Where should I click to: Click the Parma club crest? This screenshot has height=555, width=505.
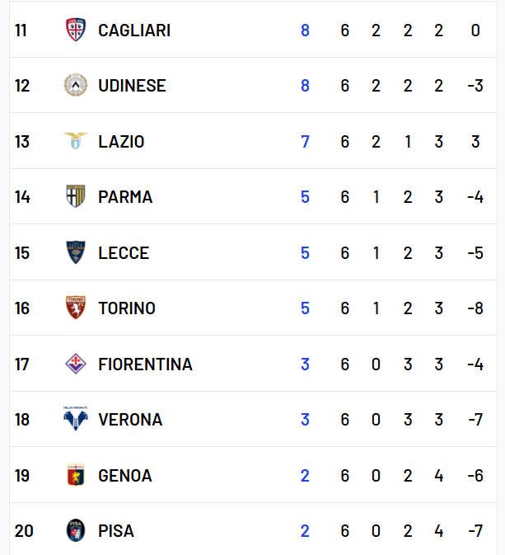[76, 197]
